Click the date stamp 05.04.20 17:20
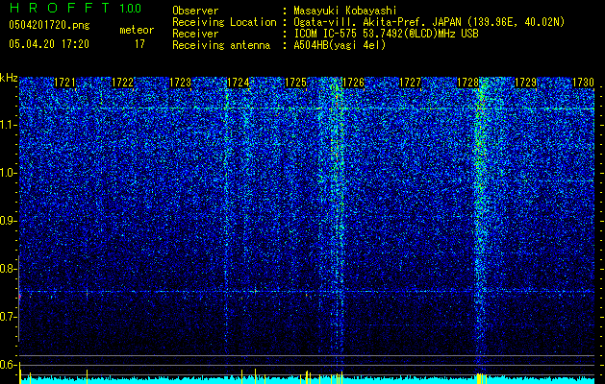Image resolution: width=605 pixels, height=384 pixels. point(49,44)
